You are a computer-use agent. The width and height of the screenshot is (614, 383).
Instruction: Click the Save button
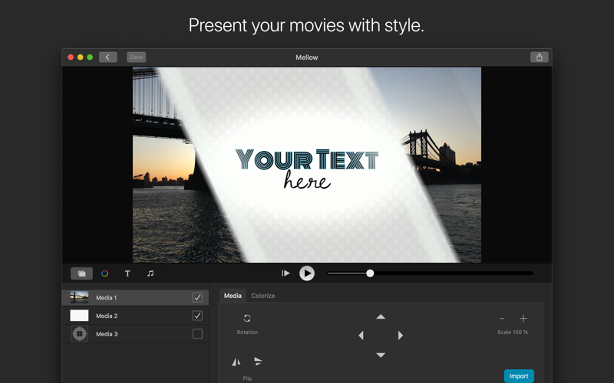(x=137, y=57)
